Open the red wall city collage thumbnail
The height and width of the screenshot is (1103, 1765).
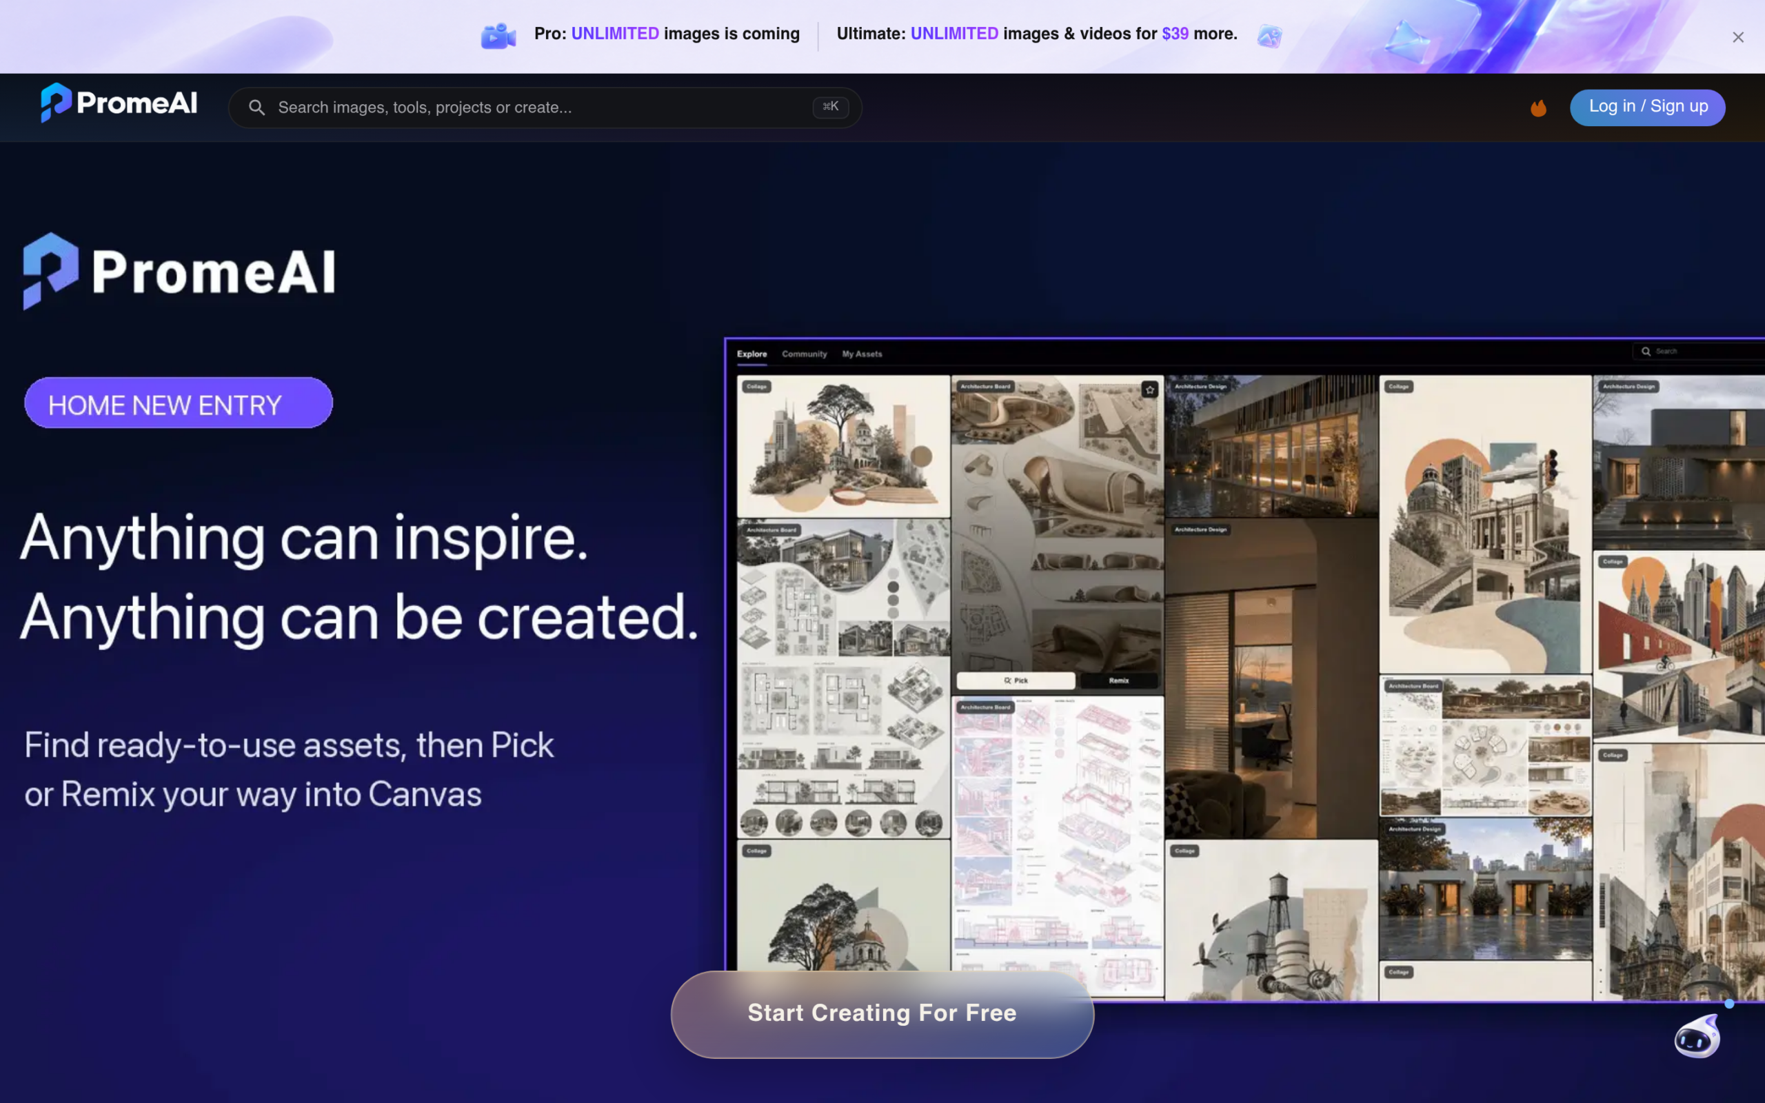[x=1678, y=647]
